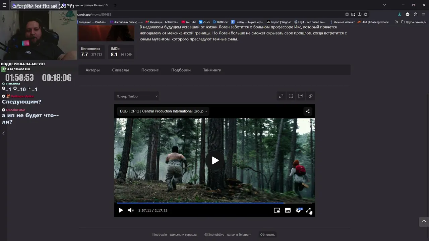Open the YouTube bookmark
The width and height of the screenshot is (429, 241).
coord(189,22)
